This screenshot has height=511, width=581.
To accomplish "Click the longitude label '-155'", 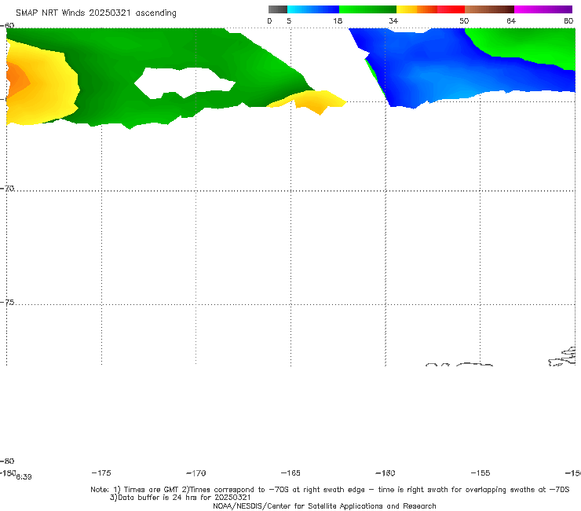I will tap(481, 472).
